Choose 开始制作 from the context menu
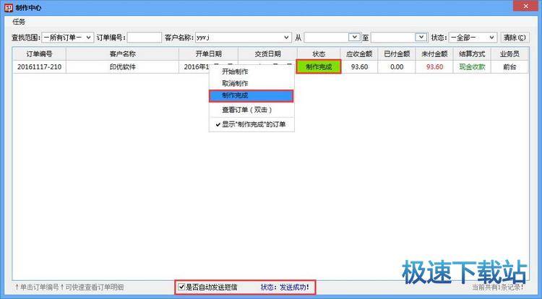 tap(251, 71)
